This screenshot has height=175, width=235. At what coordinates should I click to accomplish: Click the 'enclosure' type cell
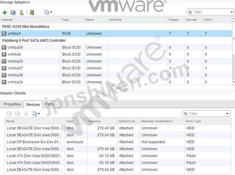point(75,142)
